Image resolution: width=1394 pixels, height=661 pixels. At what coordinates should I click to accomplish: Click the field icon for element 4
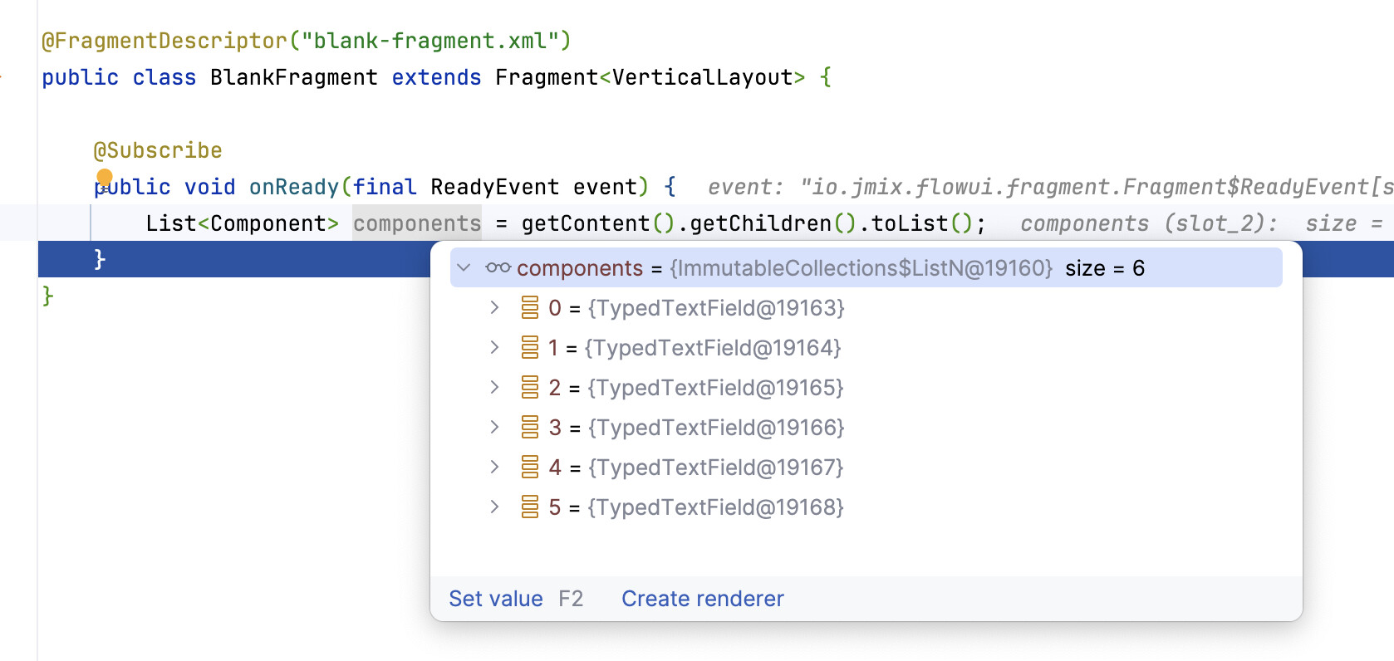(x=530, y=468)
